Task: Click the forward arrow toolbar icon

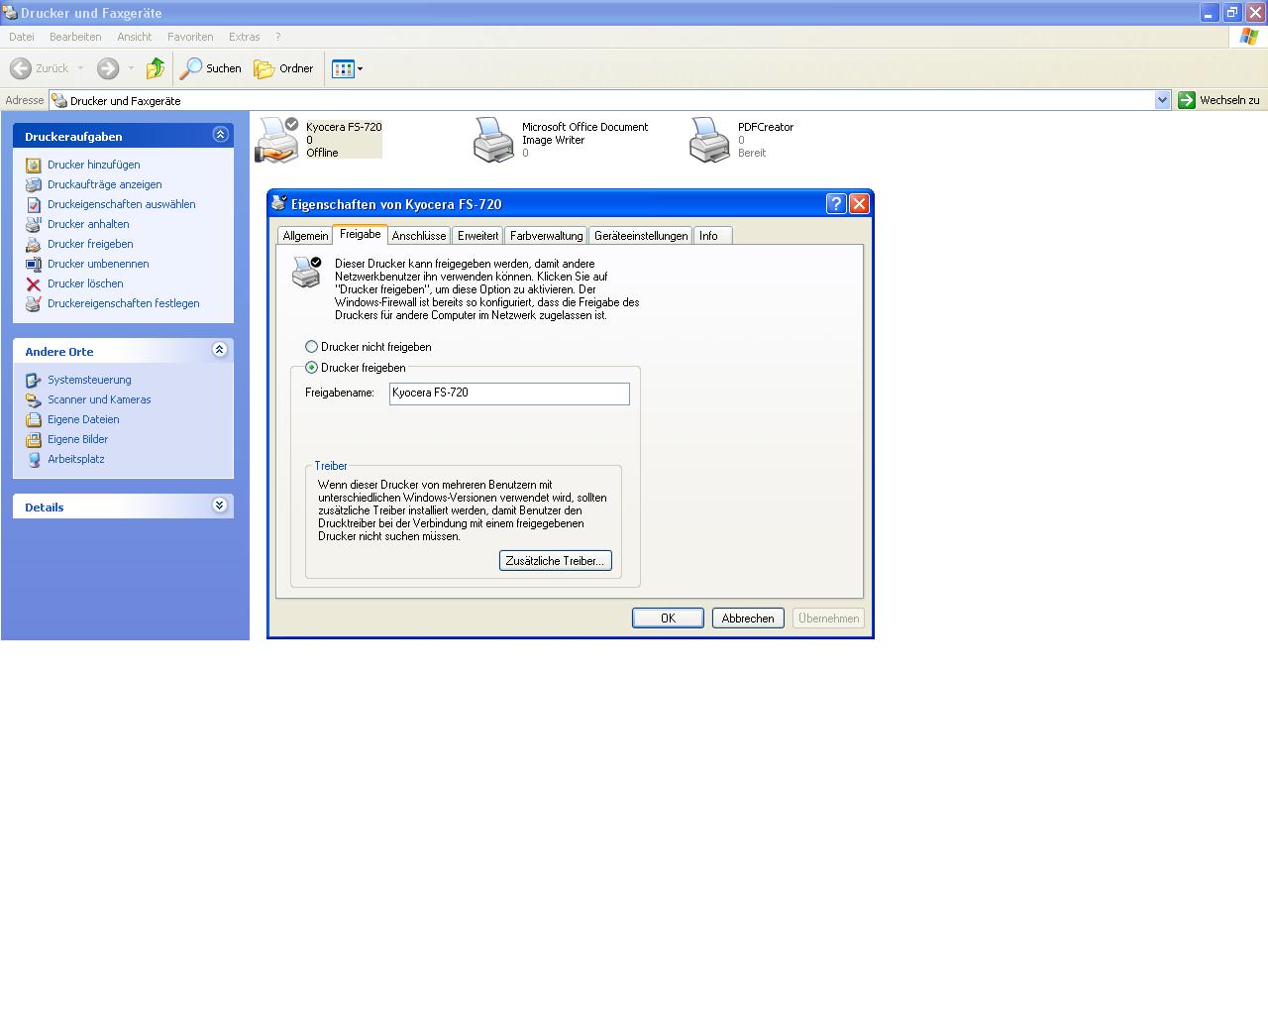Action: 108,68
